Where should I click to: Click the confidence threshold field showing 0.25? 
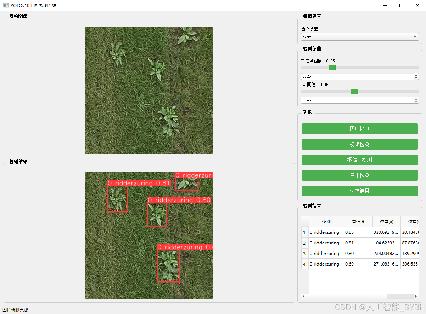point(357,76)
